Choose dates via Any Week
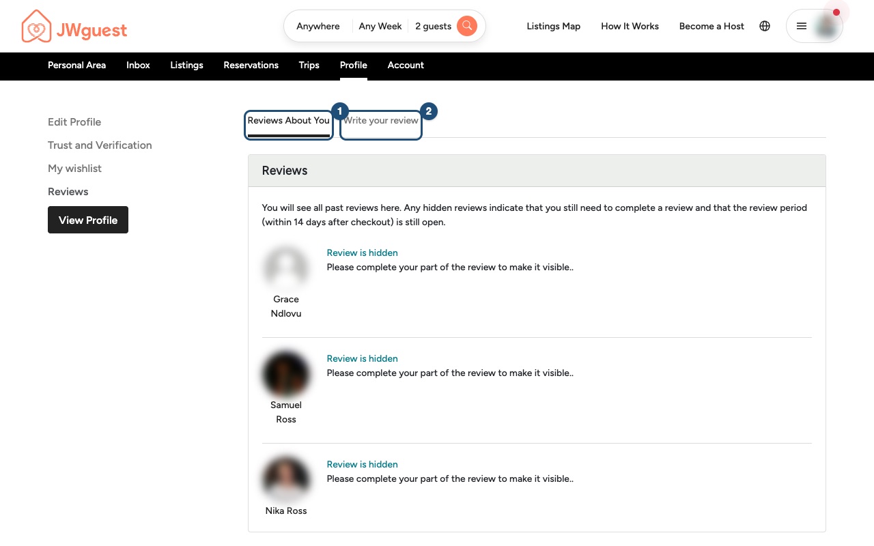This screenshot has width=874, height=546. coord(380,26)
